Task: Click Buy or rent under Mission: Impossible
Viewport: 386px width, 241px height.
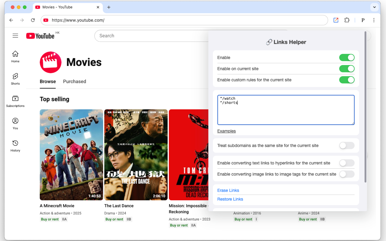Action: tap(179, 225)
